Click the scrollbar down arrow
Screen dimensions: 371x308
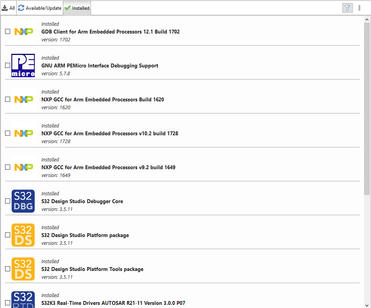[367, 305]
